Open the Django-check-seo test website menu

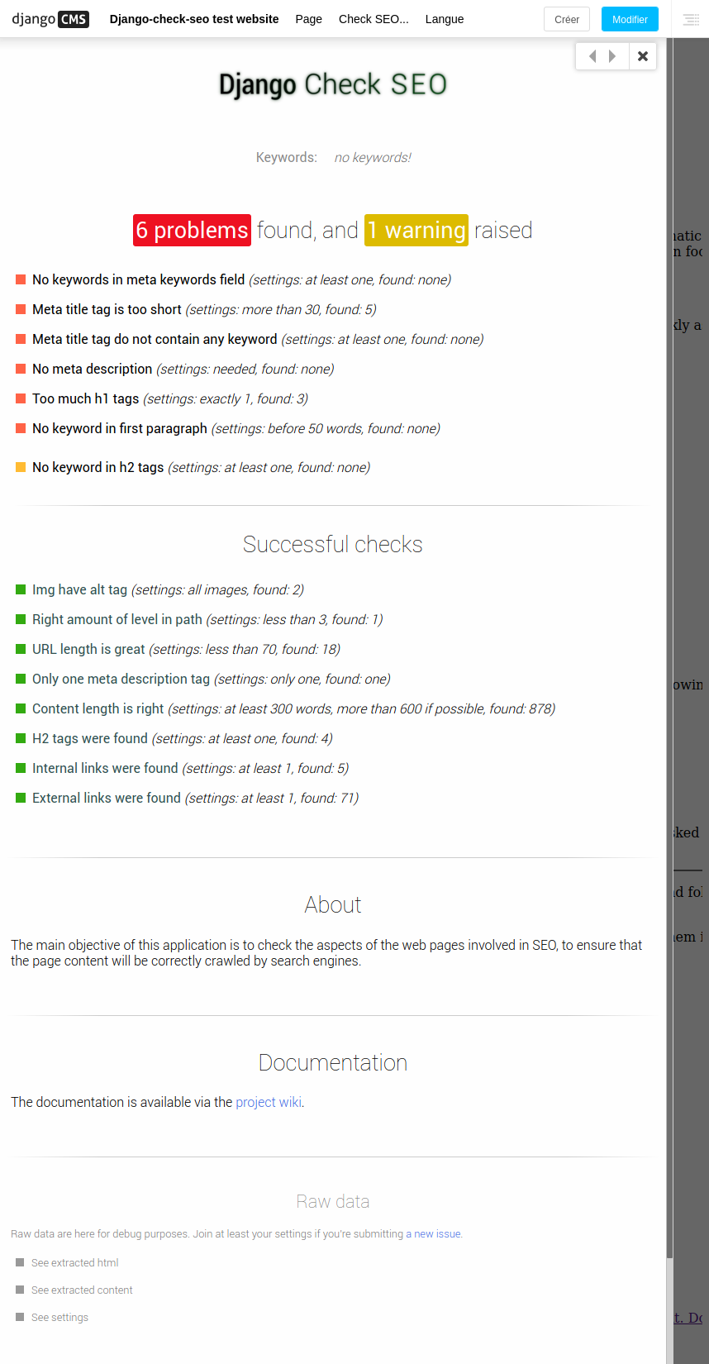193,19
